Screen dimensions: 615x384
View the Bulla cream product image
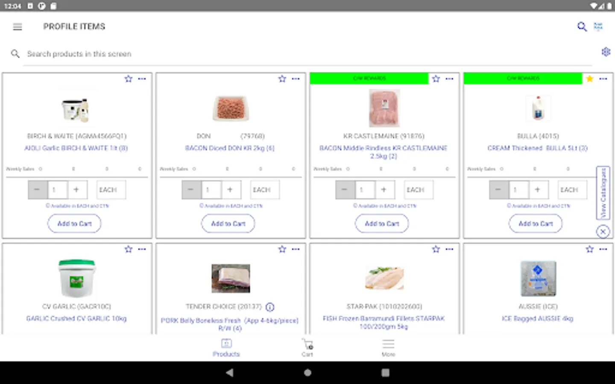pyautogui.click(x=538, y=108)
